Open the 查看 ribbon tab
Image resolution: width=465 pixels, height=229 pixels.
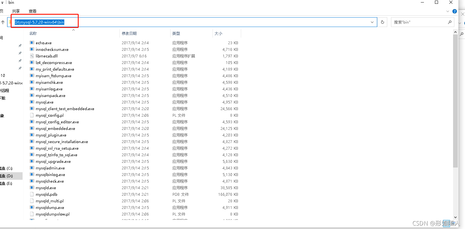[x=33, y=11]
